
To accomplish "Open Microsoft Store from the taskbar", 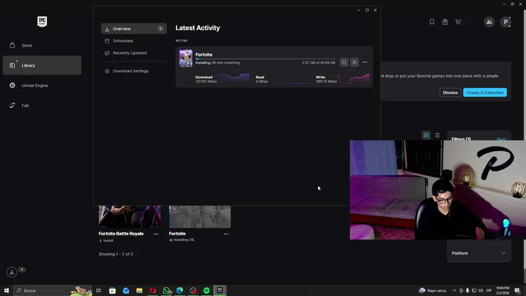I will point(112,291).
